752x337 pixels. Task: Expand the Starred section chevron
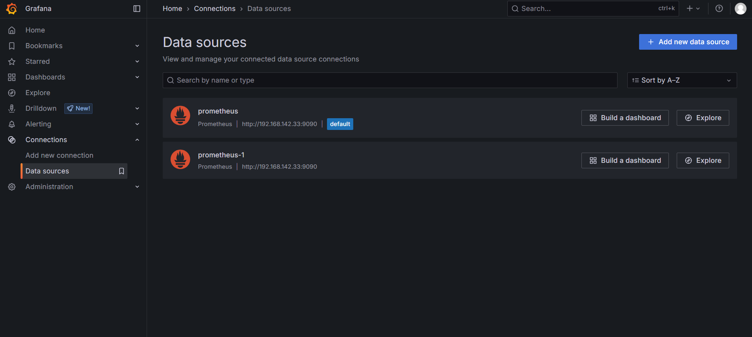click(x=137, y=61)
